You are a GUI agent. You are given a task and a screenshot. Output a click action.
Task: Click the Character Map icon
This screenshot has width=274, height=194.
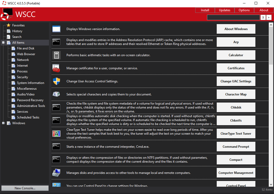[56, 94]
